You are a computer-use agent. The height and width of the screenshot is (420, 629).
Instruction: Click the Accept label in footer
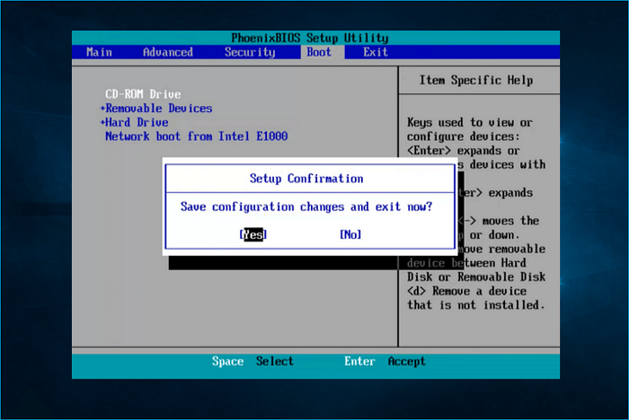[406, 362]
